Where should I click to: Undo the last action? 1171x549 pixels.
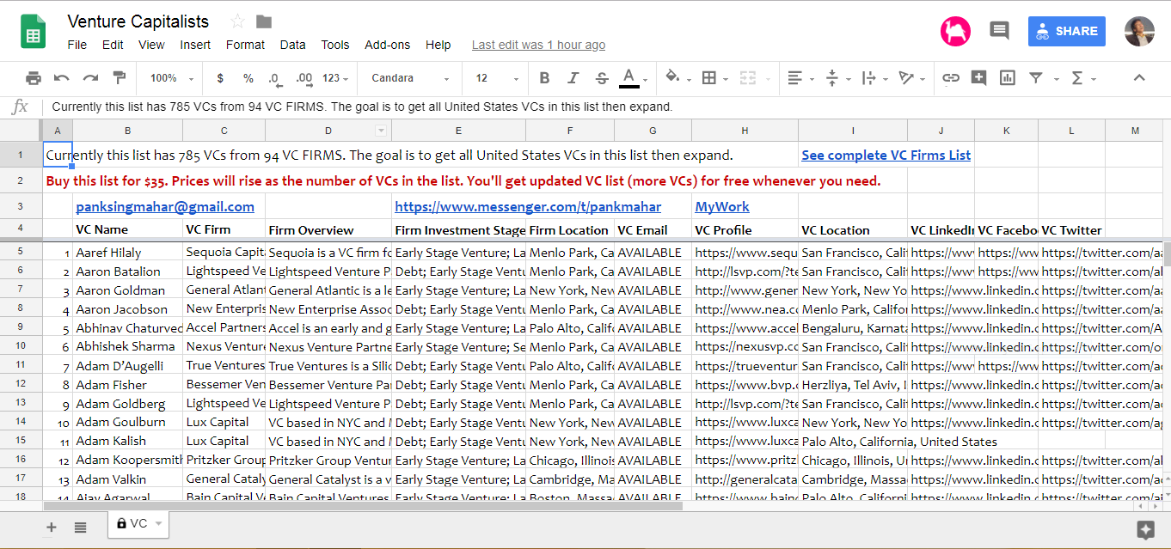62,78
